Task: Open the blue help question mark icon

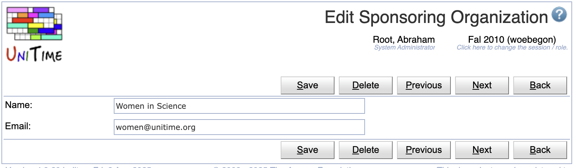Action: pos(559,15)
